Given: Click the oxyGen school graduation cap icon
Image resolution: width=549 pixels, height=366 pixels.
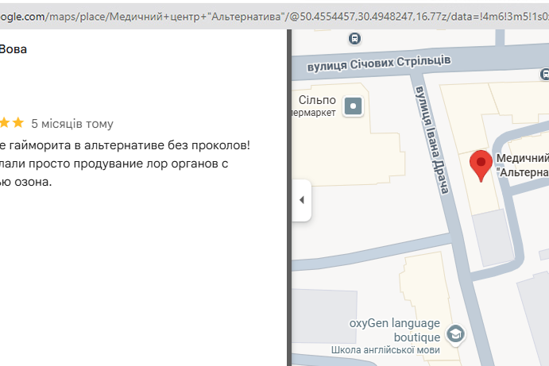Looking at the screenshot, I should 455,333.
